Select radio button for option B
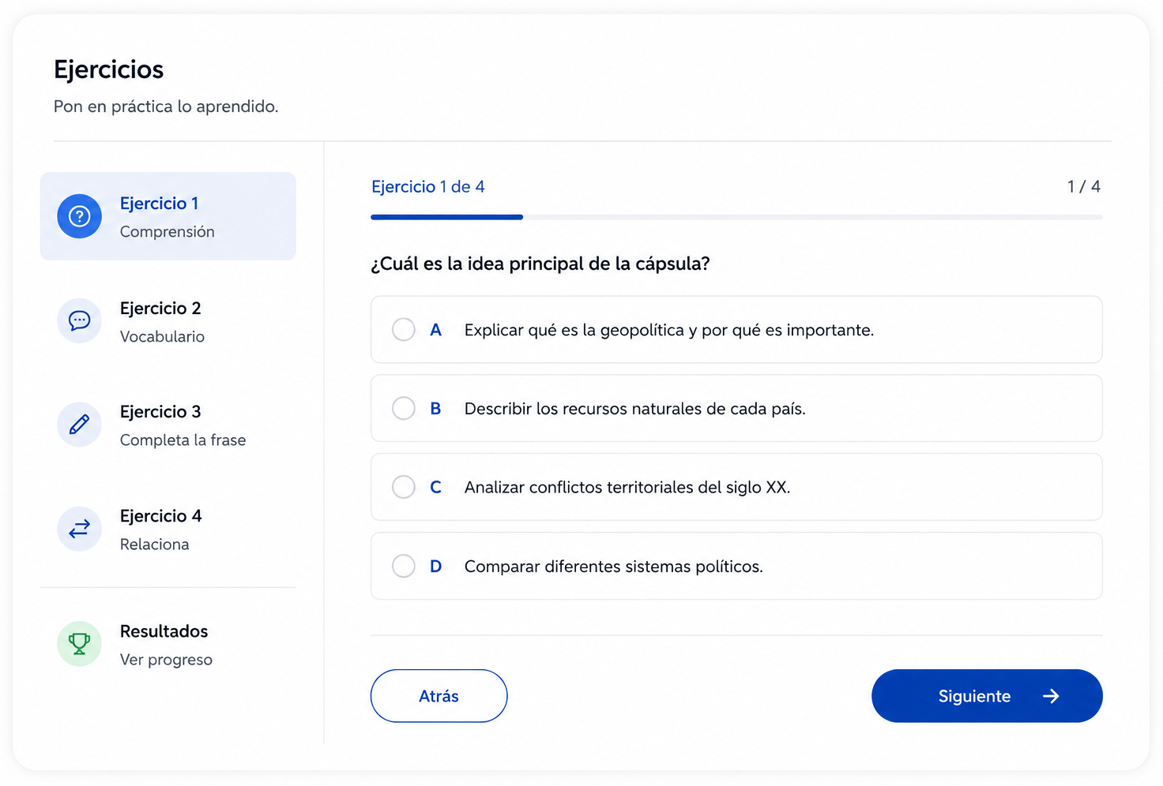The height and width of the screenshot is (786, 1163). coord(404,408)
